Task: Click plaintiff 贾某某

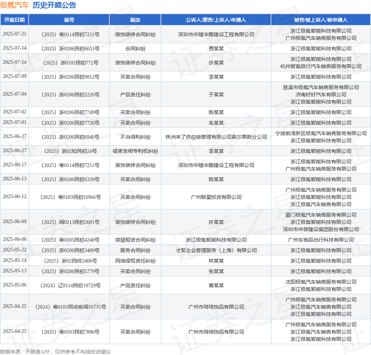Action: (216, 49)
